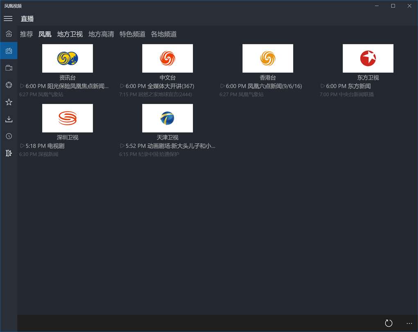Switch to the 各地频道 tab
The height and width of the screenshot is (332, 418).
164,34
